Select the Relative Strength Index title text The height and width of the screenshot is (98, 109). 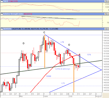17,14
